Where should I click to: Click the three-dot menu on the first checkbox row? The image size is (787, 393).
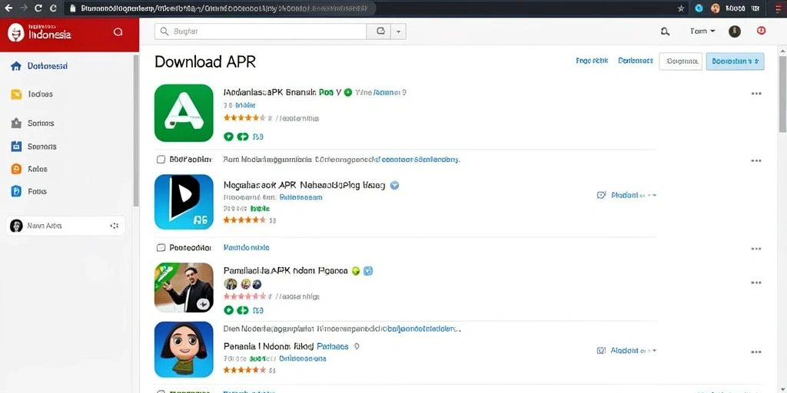(x=756, y=160)
